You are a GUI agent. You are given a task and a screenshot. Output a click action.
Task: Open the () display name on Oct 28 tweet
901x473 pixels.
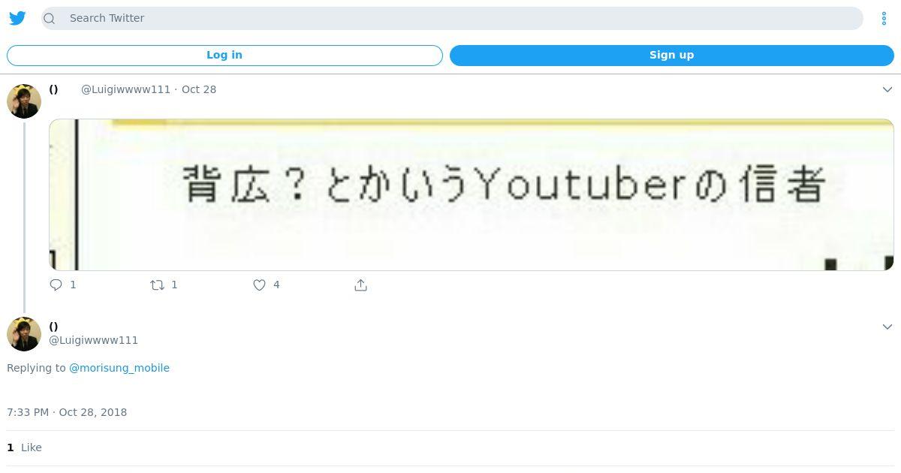[53, 89]
